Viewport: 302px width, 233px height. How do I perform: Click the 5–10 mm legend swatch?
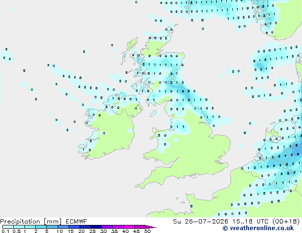click(52, 227)
